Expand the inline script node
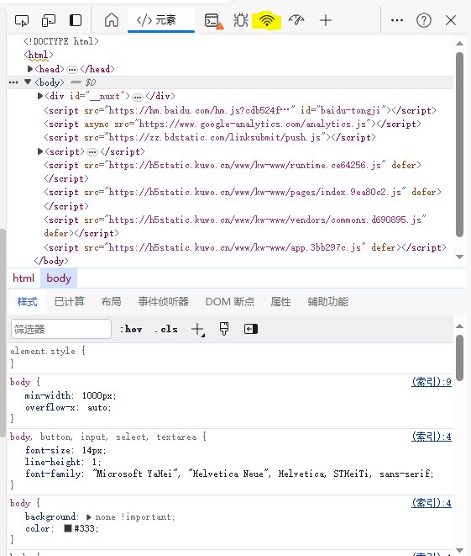This screenshot has width=471, height=556. click(40, 151)
